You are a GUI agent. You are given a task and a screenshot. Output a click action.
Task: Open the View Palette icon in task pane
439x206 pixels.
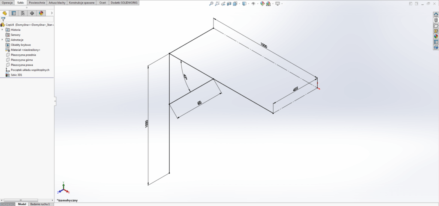[436, 31]
